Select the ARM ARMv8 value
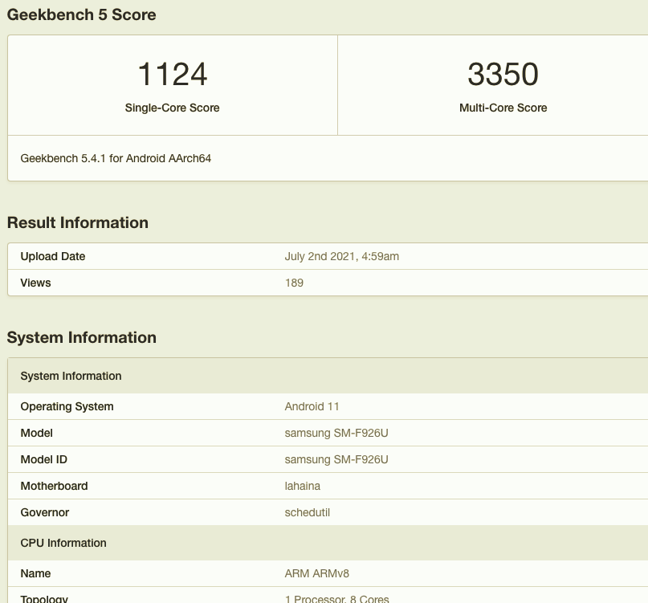Image resolution: width=648 pixels, height=603 pixels. pos(317,573)
